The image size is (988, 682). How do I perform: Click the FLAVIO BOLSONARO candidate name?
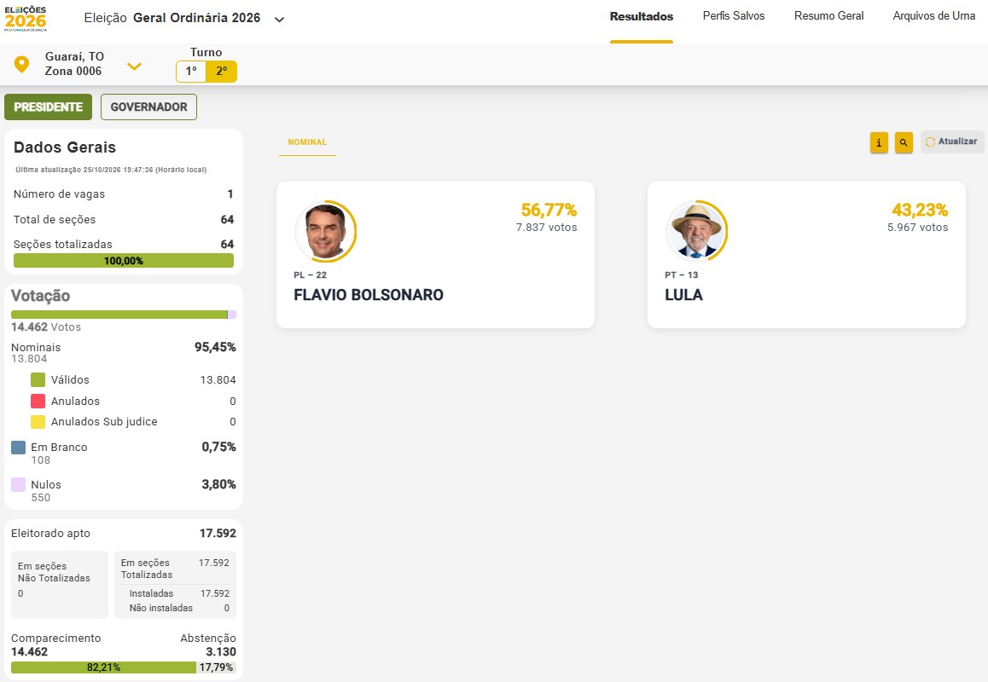pyautogui.click(x=369, y=295)
